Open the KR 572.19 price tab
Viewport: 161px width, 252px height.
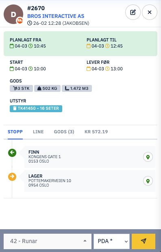(x=96, y=132)
